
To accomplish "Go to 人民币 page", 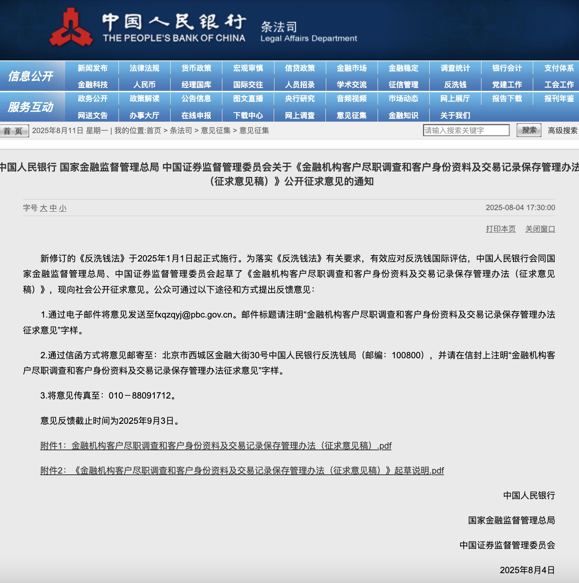I will tap(145, 85).
